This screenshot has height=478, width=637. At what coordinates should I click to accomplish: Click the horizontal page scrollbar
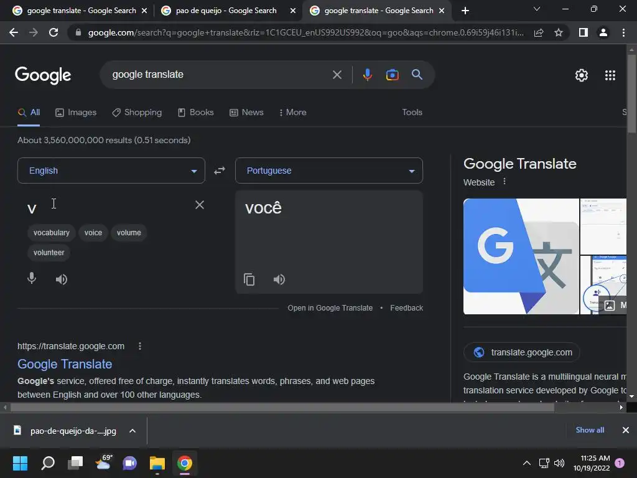tap(282, 407)
